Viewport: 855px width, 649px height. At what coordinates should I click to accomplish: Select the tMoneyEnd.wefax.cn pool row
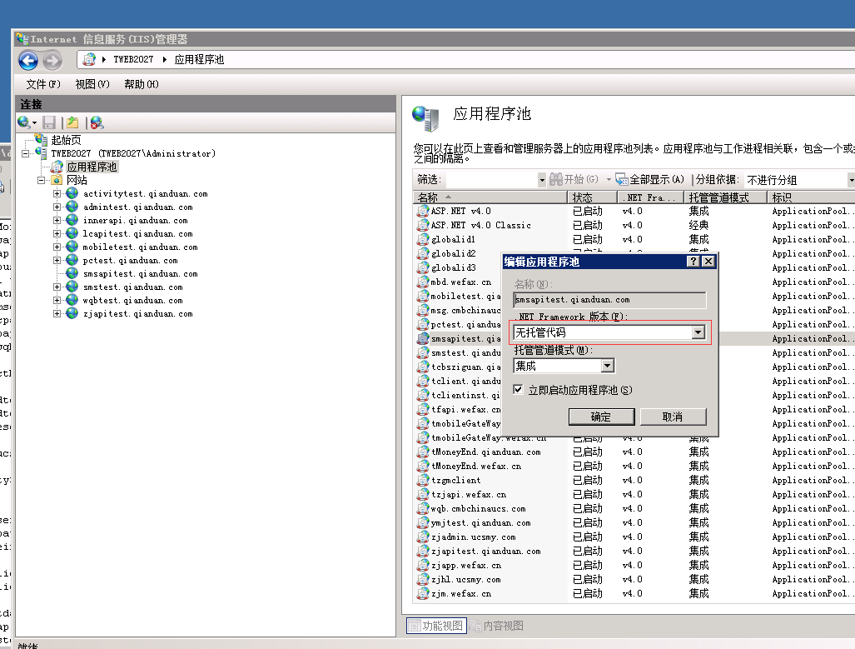(633, 466)
